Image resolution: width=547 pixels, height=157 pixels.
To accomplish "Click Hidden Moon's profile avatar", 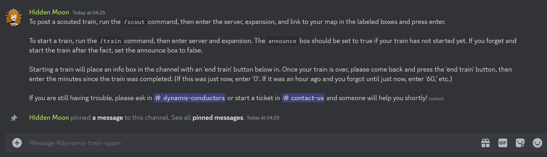I will coord(14,17).
